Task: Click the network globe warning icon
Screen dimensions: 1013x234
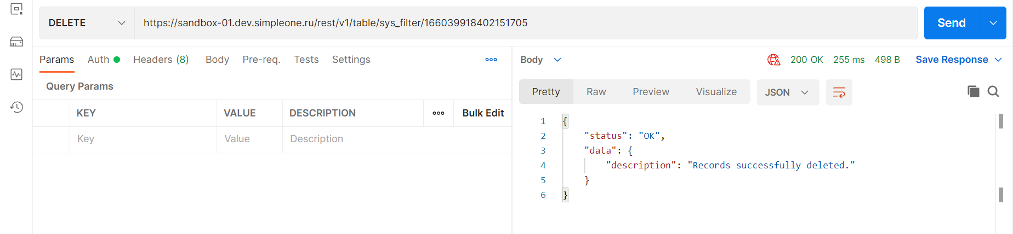Action: coord(773,60)
